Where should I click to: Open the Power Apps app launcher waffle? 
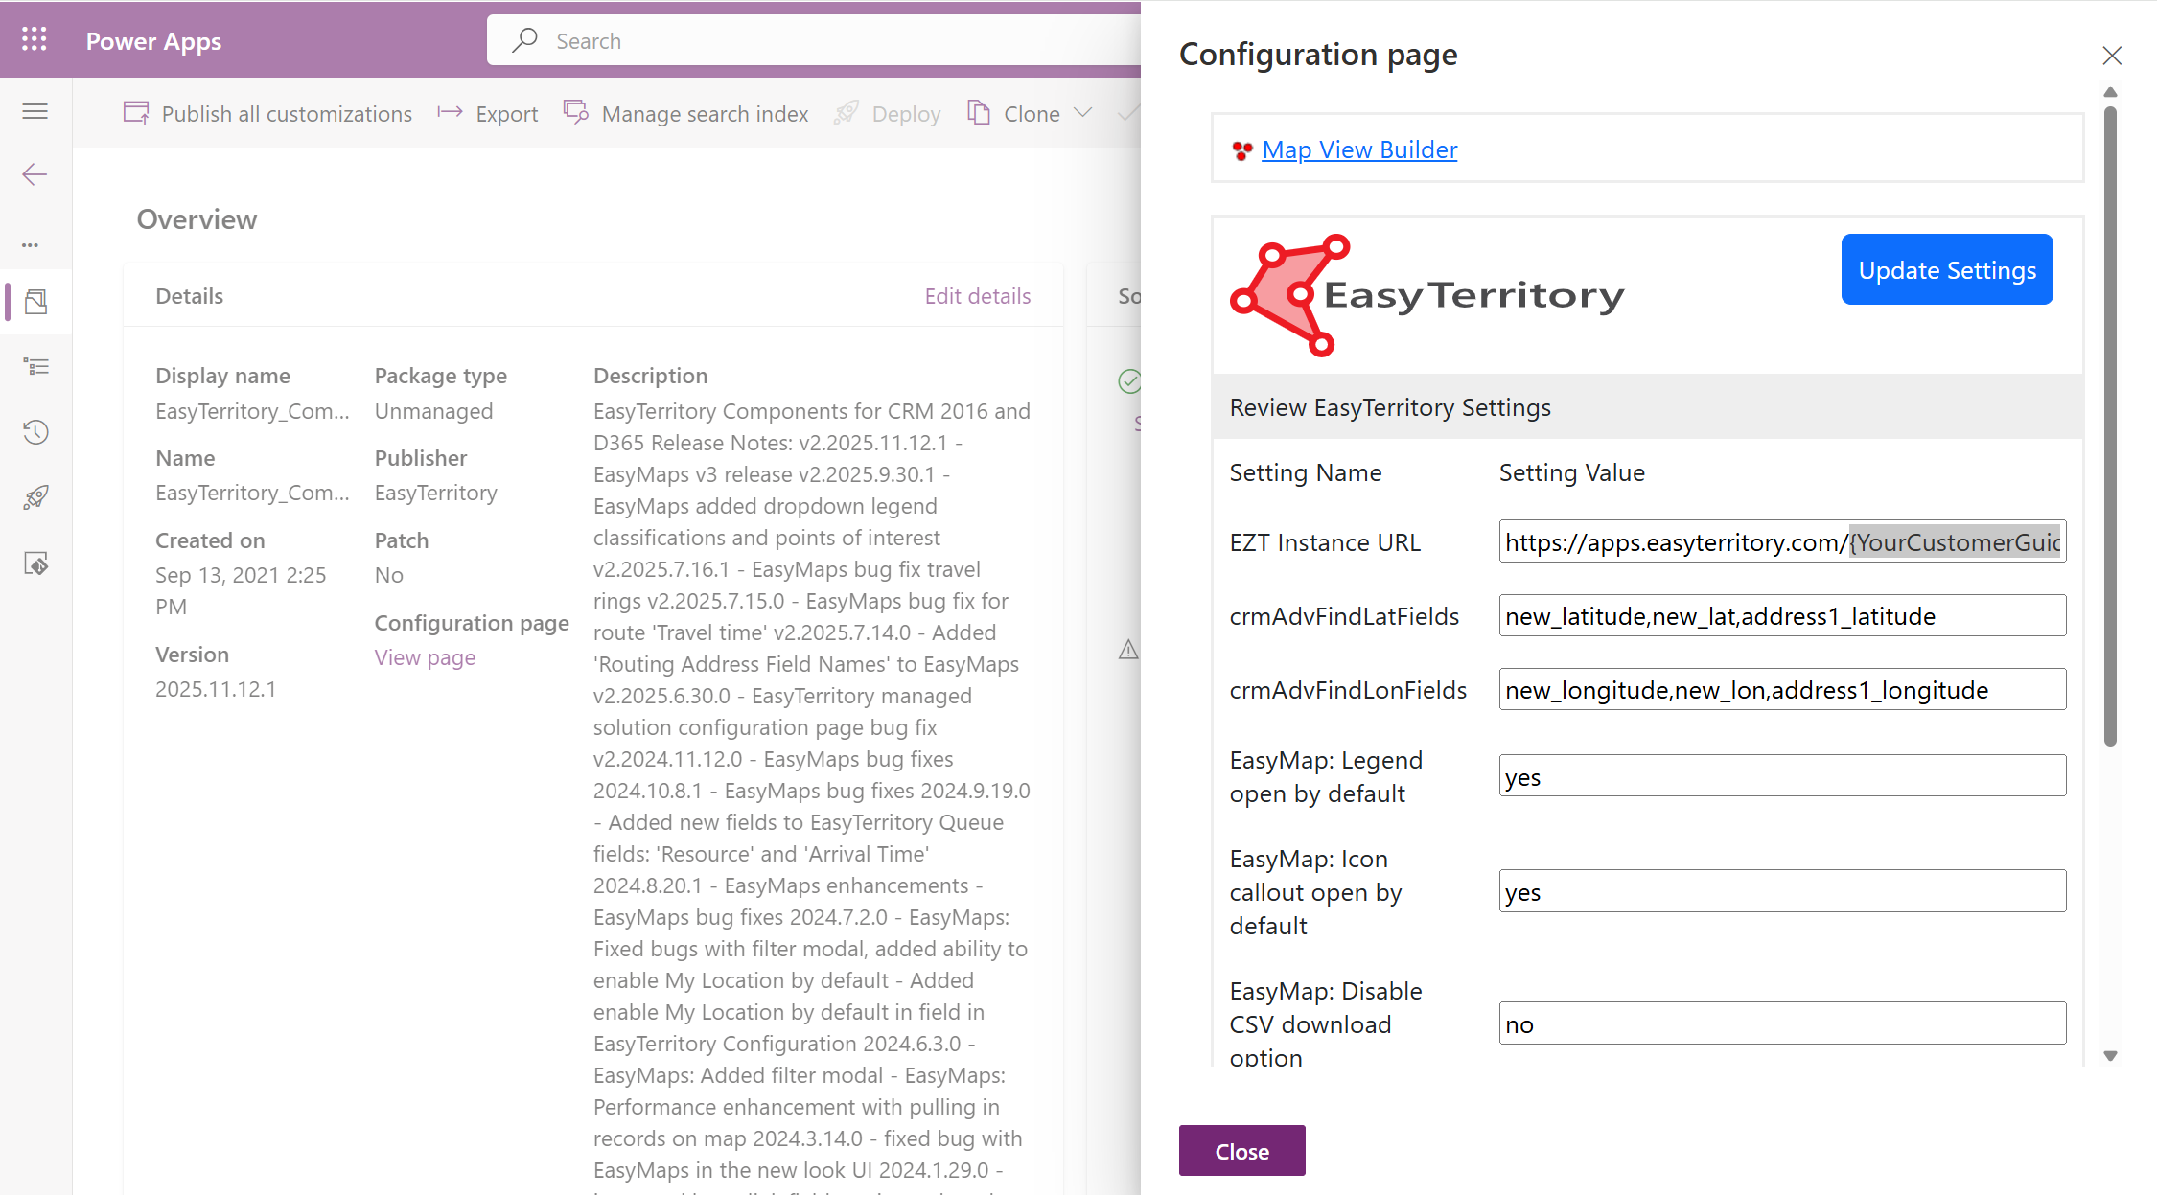pos(35,39)
